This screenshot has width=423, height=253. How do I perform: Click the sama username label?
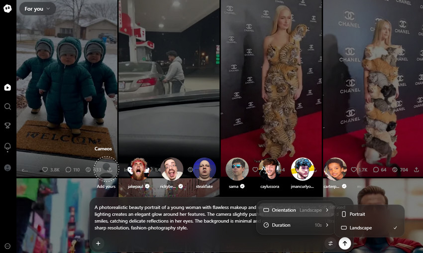coord(233,186)
